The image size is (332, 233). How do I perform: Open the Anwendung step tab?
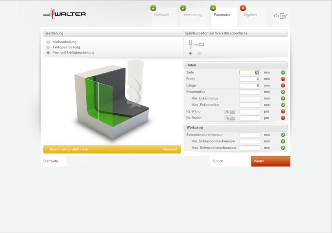[x=193, y=15]
